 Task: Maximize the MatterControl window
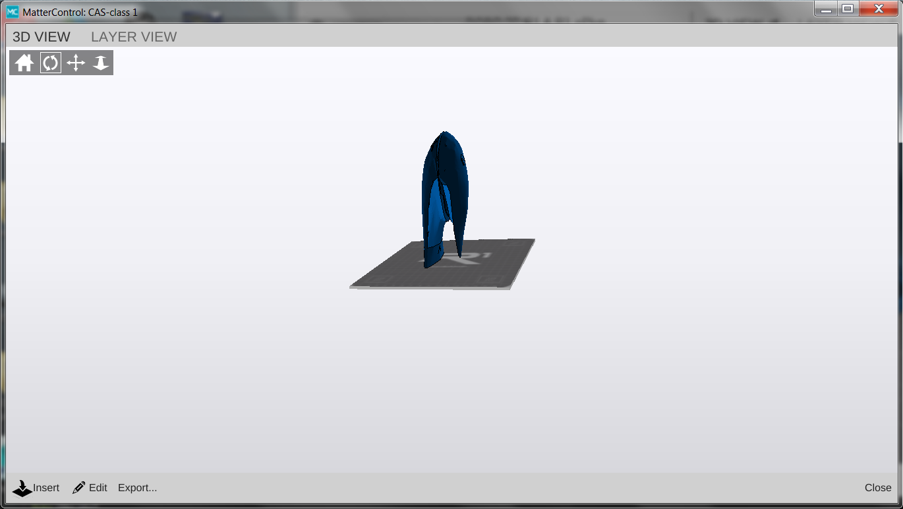(848, 9)
